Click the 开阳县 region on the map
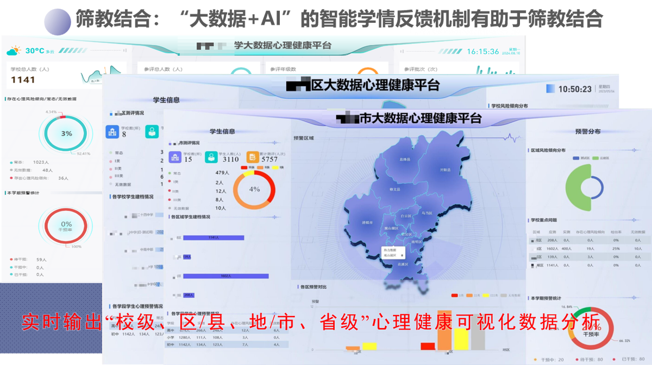 (445, 169)
